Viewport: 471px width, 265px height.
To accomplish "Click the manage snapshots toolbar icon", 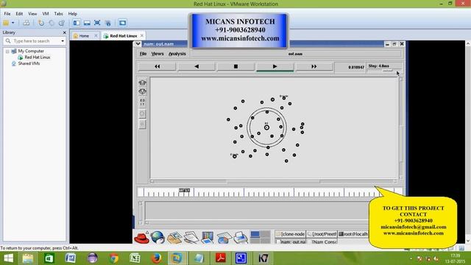I will pyautogui.click(x=62, y=23).
